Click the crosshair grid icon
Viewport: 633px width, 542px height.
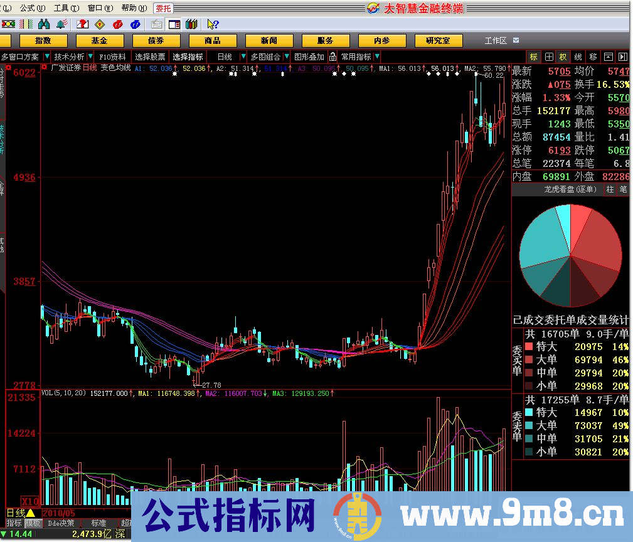549,57
